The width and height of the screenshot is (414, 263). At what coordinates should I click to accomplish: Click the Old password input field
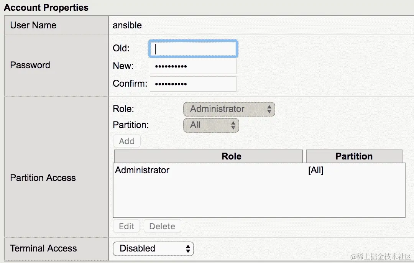193,49
